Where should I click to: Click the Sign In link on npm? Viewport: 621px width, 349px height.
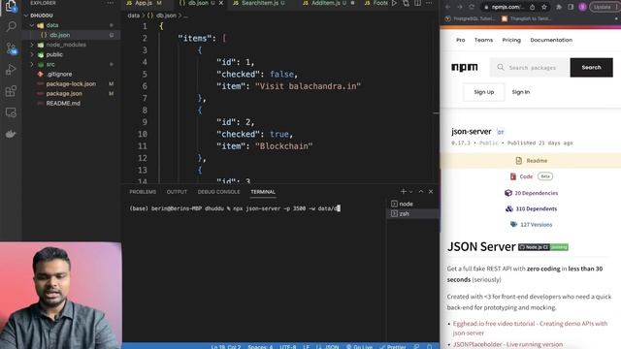(x=521, y=92)
